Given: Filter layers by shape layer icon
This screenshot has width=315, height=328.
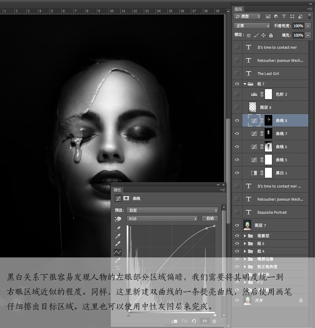Looking at the screenshot, I should [x=292, y=16].
